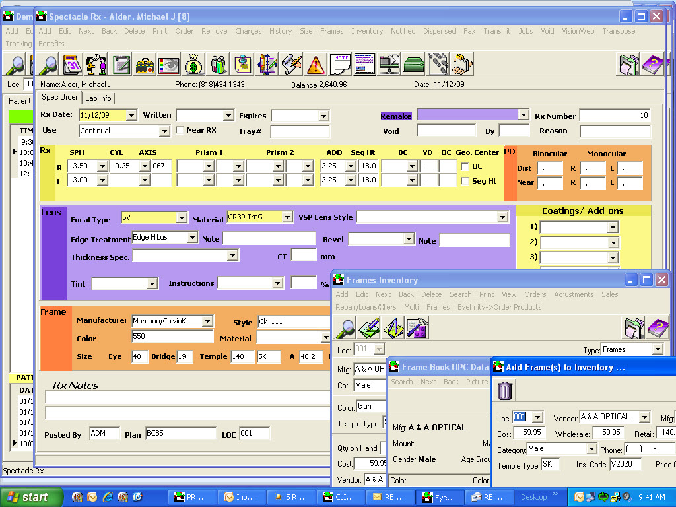Open the Focal Type SV dropdown
676x507 pixels.
tap(182, 218)
